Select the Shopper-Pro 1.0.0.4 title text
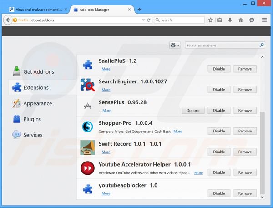Screen dimensions: 273x208 [125, 123]
